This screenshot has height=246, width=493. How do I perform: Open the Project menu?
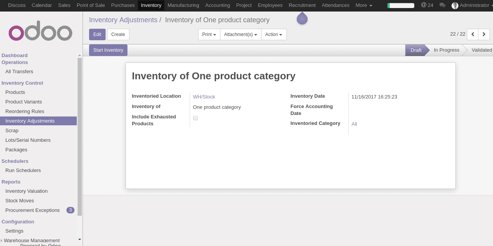point(244,5)
